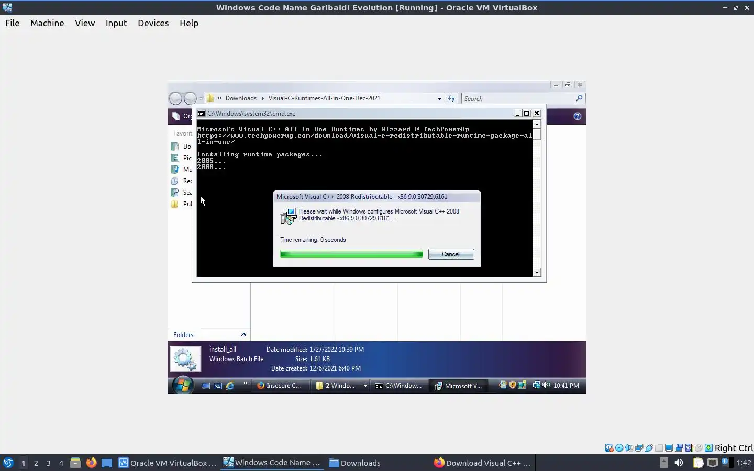Click the Explorer back button
754x471 pixels.
pyautogui.click(x=176, y=98)
